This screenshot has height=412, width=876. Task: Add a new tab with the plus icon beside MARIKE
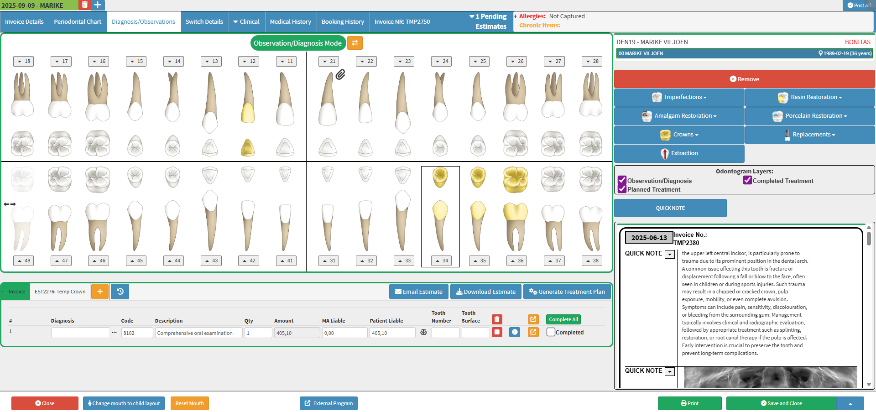click(98, 5)
